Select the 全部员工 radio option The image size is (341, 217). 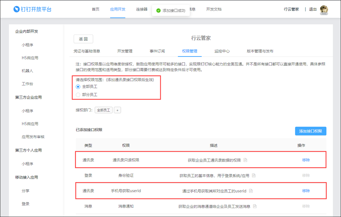[x=78, y=86]
